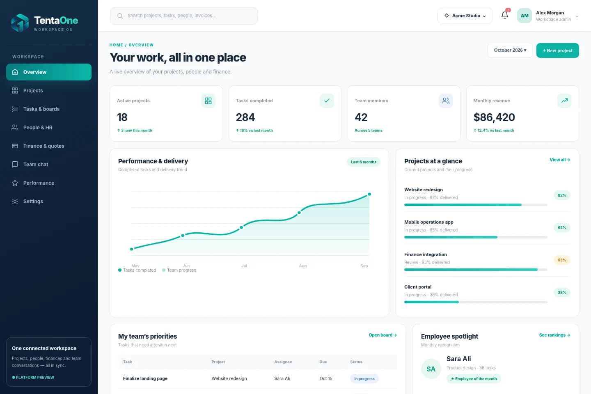The width and height of the screenshot is (591, 394).
Task: Click the search magnifier icon
Action: [120, 16]
